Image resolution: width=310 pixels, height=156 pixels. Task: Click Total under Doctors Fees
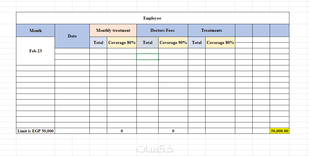pos(147,42)
